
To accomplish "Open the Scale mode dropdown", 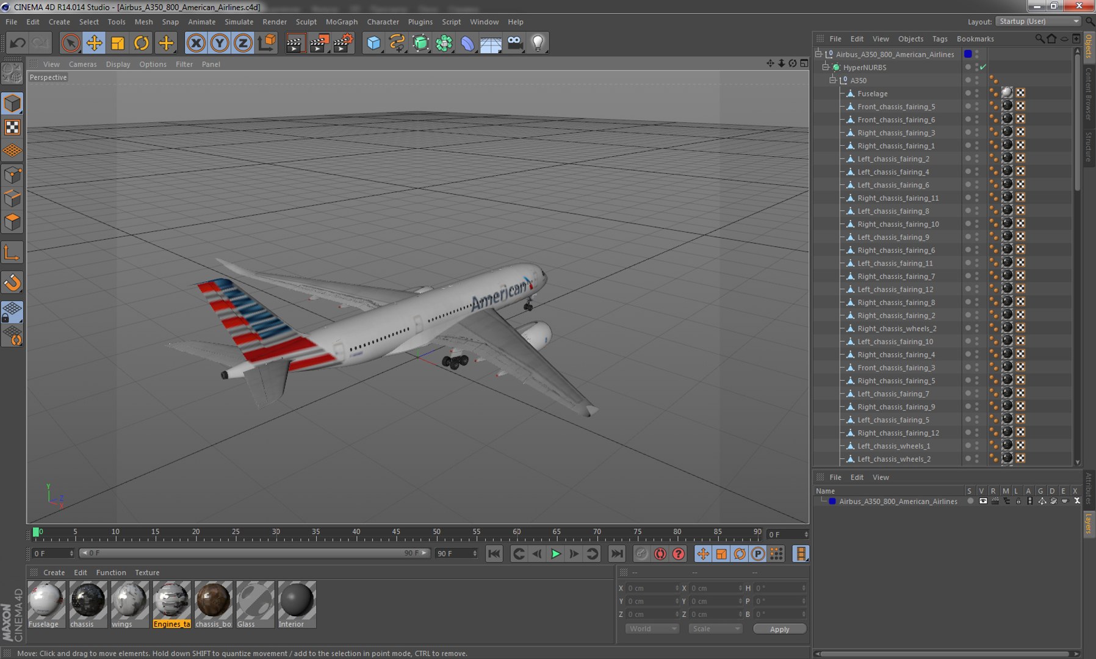I will [715, 628].
